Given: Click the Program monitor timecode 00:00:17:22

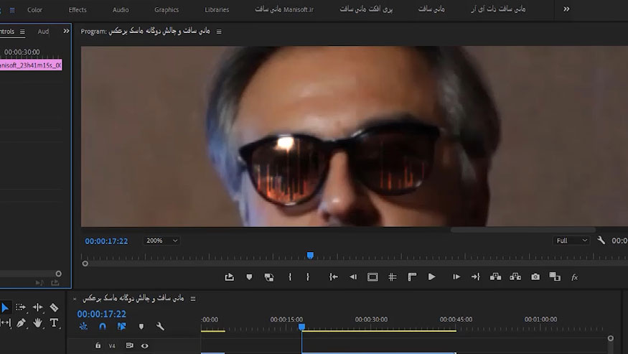Looking at the screenshot, I should tap(106, 241).
